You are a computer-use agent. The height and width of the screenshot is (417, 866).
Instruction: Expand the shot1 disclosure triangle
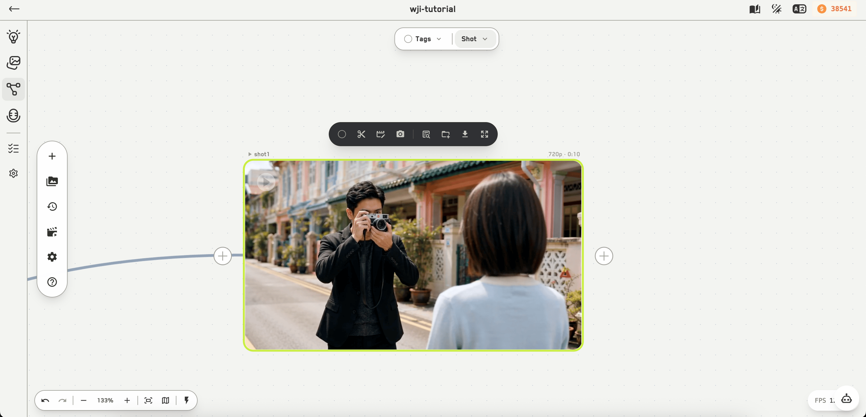pyautogui.click(x=250, y=154)
